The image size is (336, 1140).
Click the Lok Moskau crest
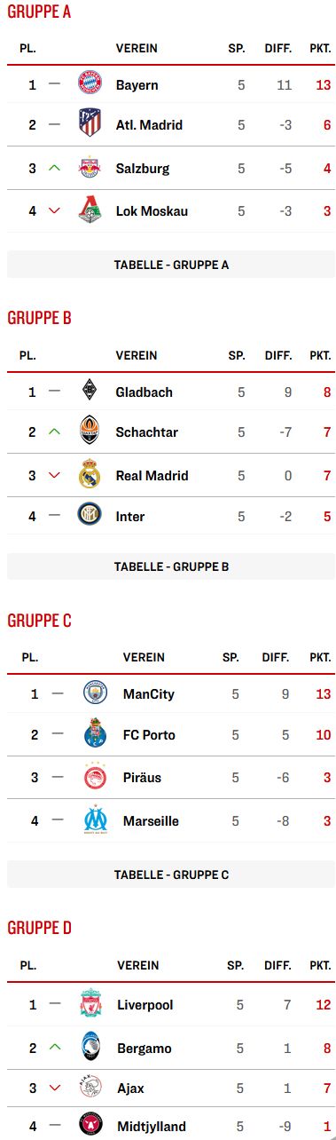pyautogui.click(x=90, y=210)
